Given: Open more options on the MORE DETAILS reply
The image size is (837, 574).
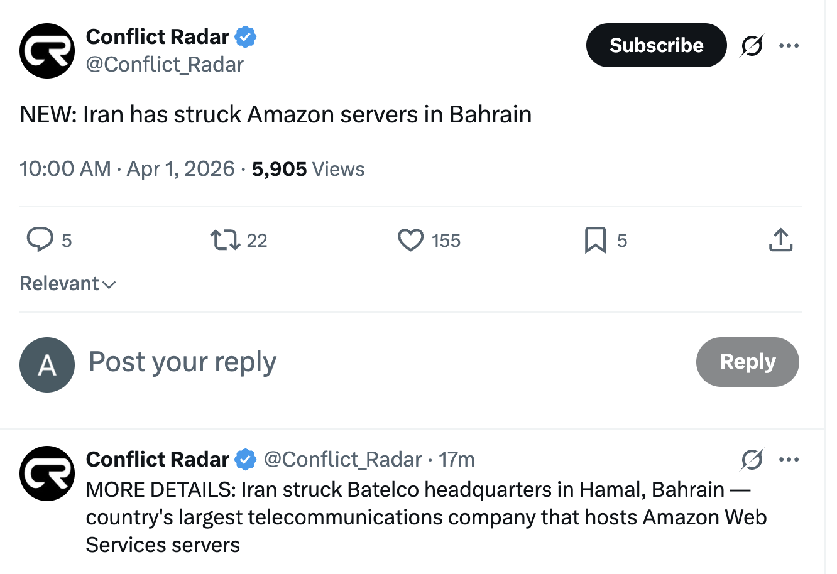Looking at the screenshot, I should pos(789,460).
